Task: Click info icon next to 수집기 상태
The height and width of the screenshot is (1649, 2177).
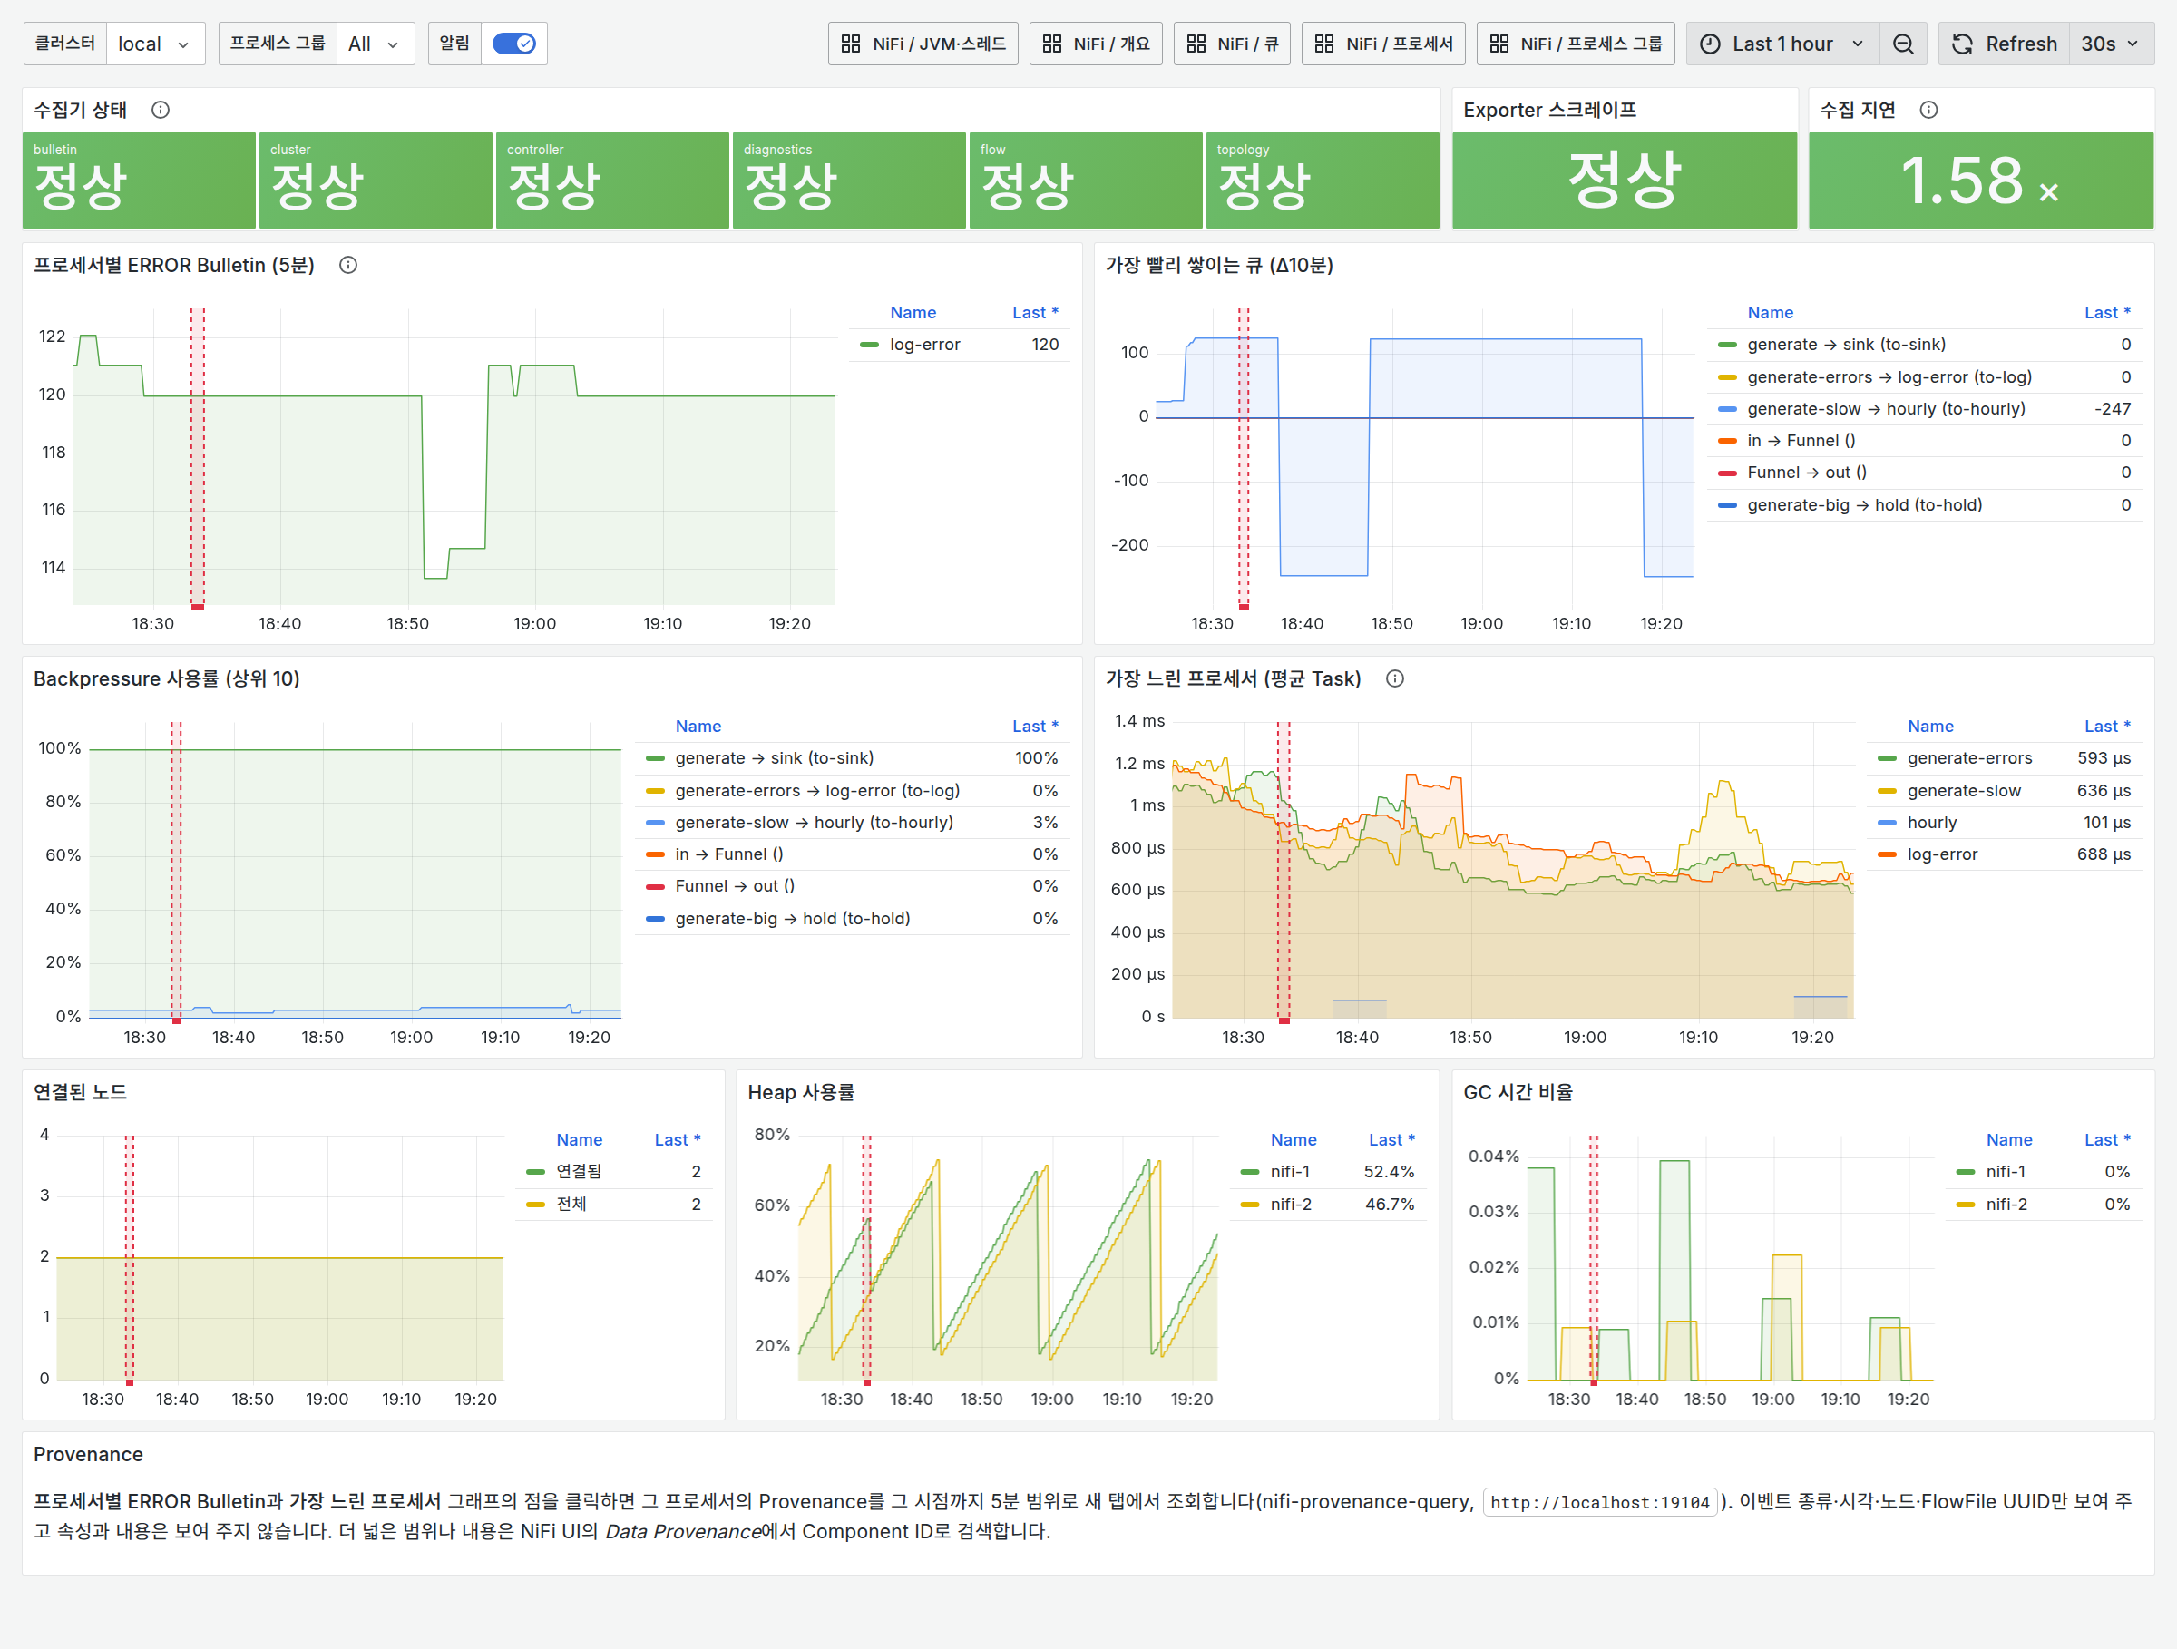Action: (161, 109)
